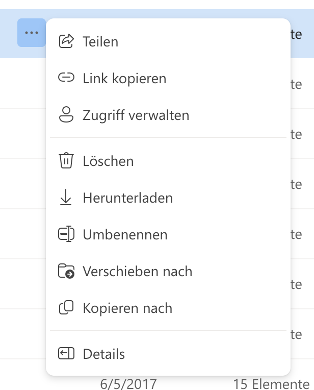The image size is (314, 390).
Task: Click the download arrow icon
Action: pyautogui.click(x=66, y=198)
